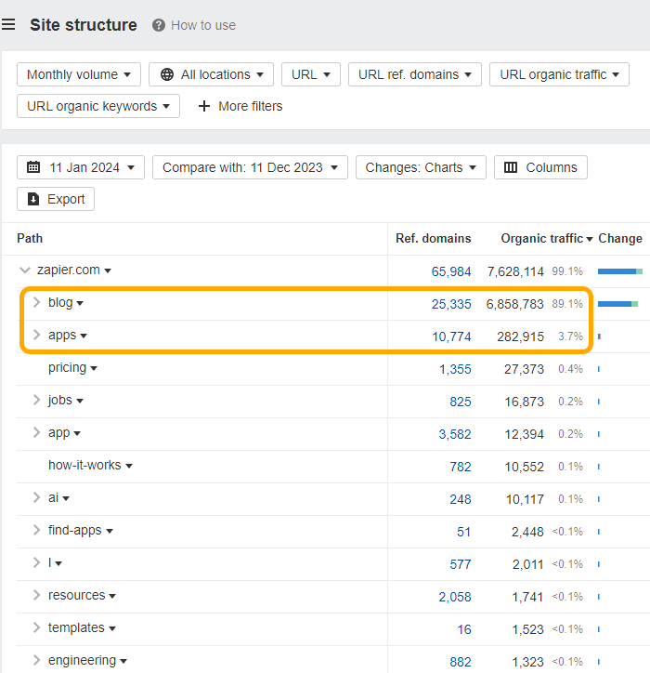Expand the l folder row
The height and width of the screenshot is (673, 650).
(37, 562)
